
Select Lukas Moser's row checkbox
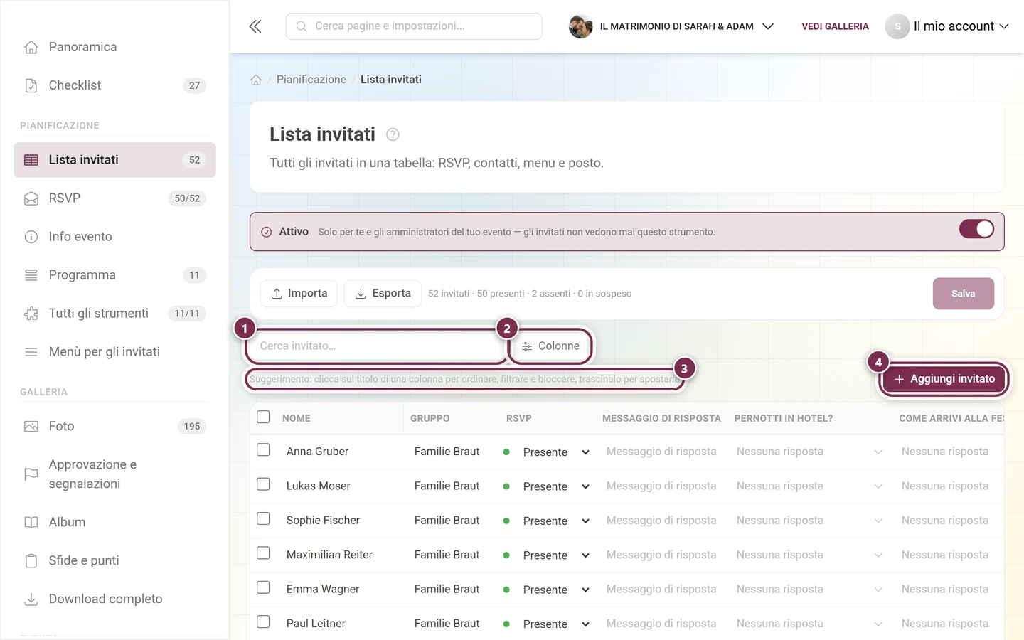(263, 484)
